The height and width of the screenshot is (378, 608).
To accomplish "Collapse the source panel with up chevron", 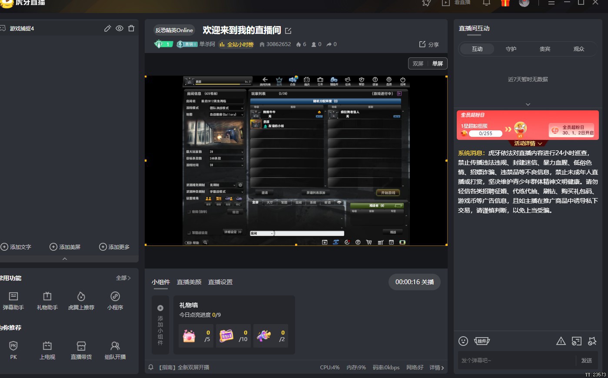I will pos(65,259).
